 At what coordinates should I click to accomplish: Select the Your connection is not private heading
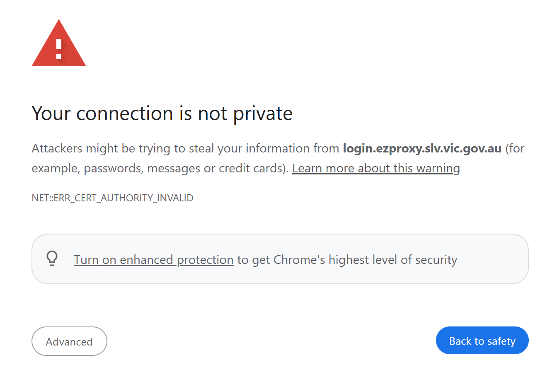click(x=162, y=113)
